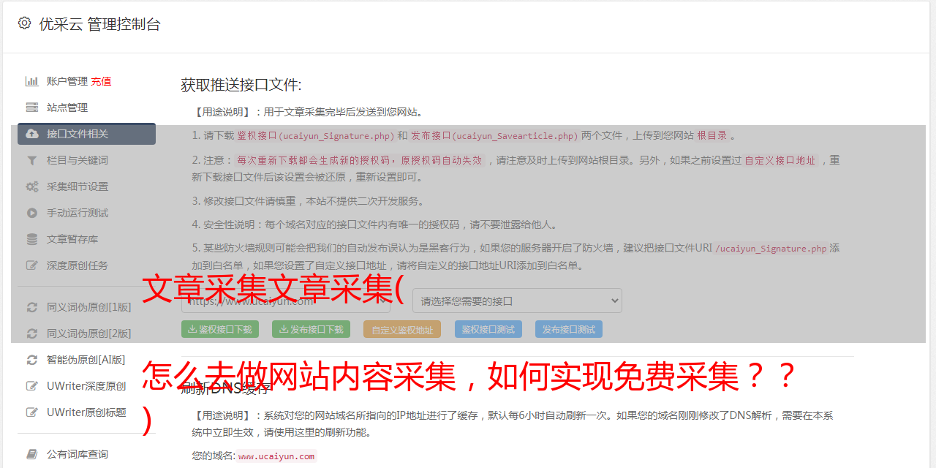Open 智能伪原创[AI版] in sidebar
The height and width of the screenshot is (468, 936).
click(86, 360)
